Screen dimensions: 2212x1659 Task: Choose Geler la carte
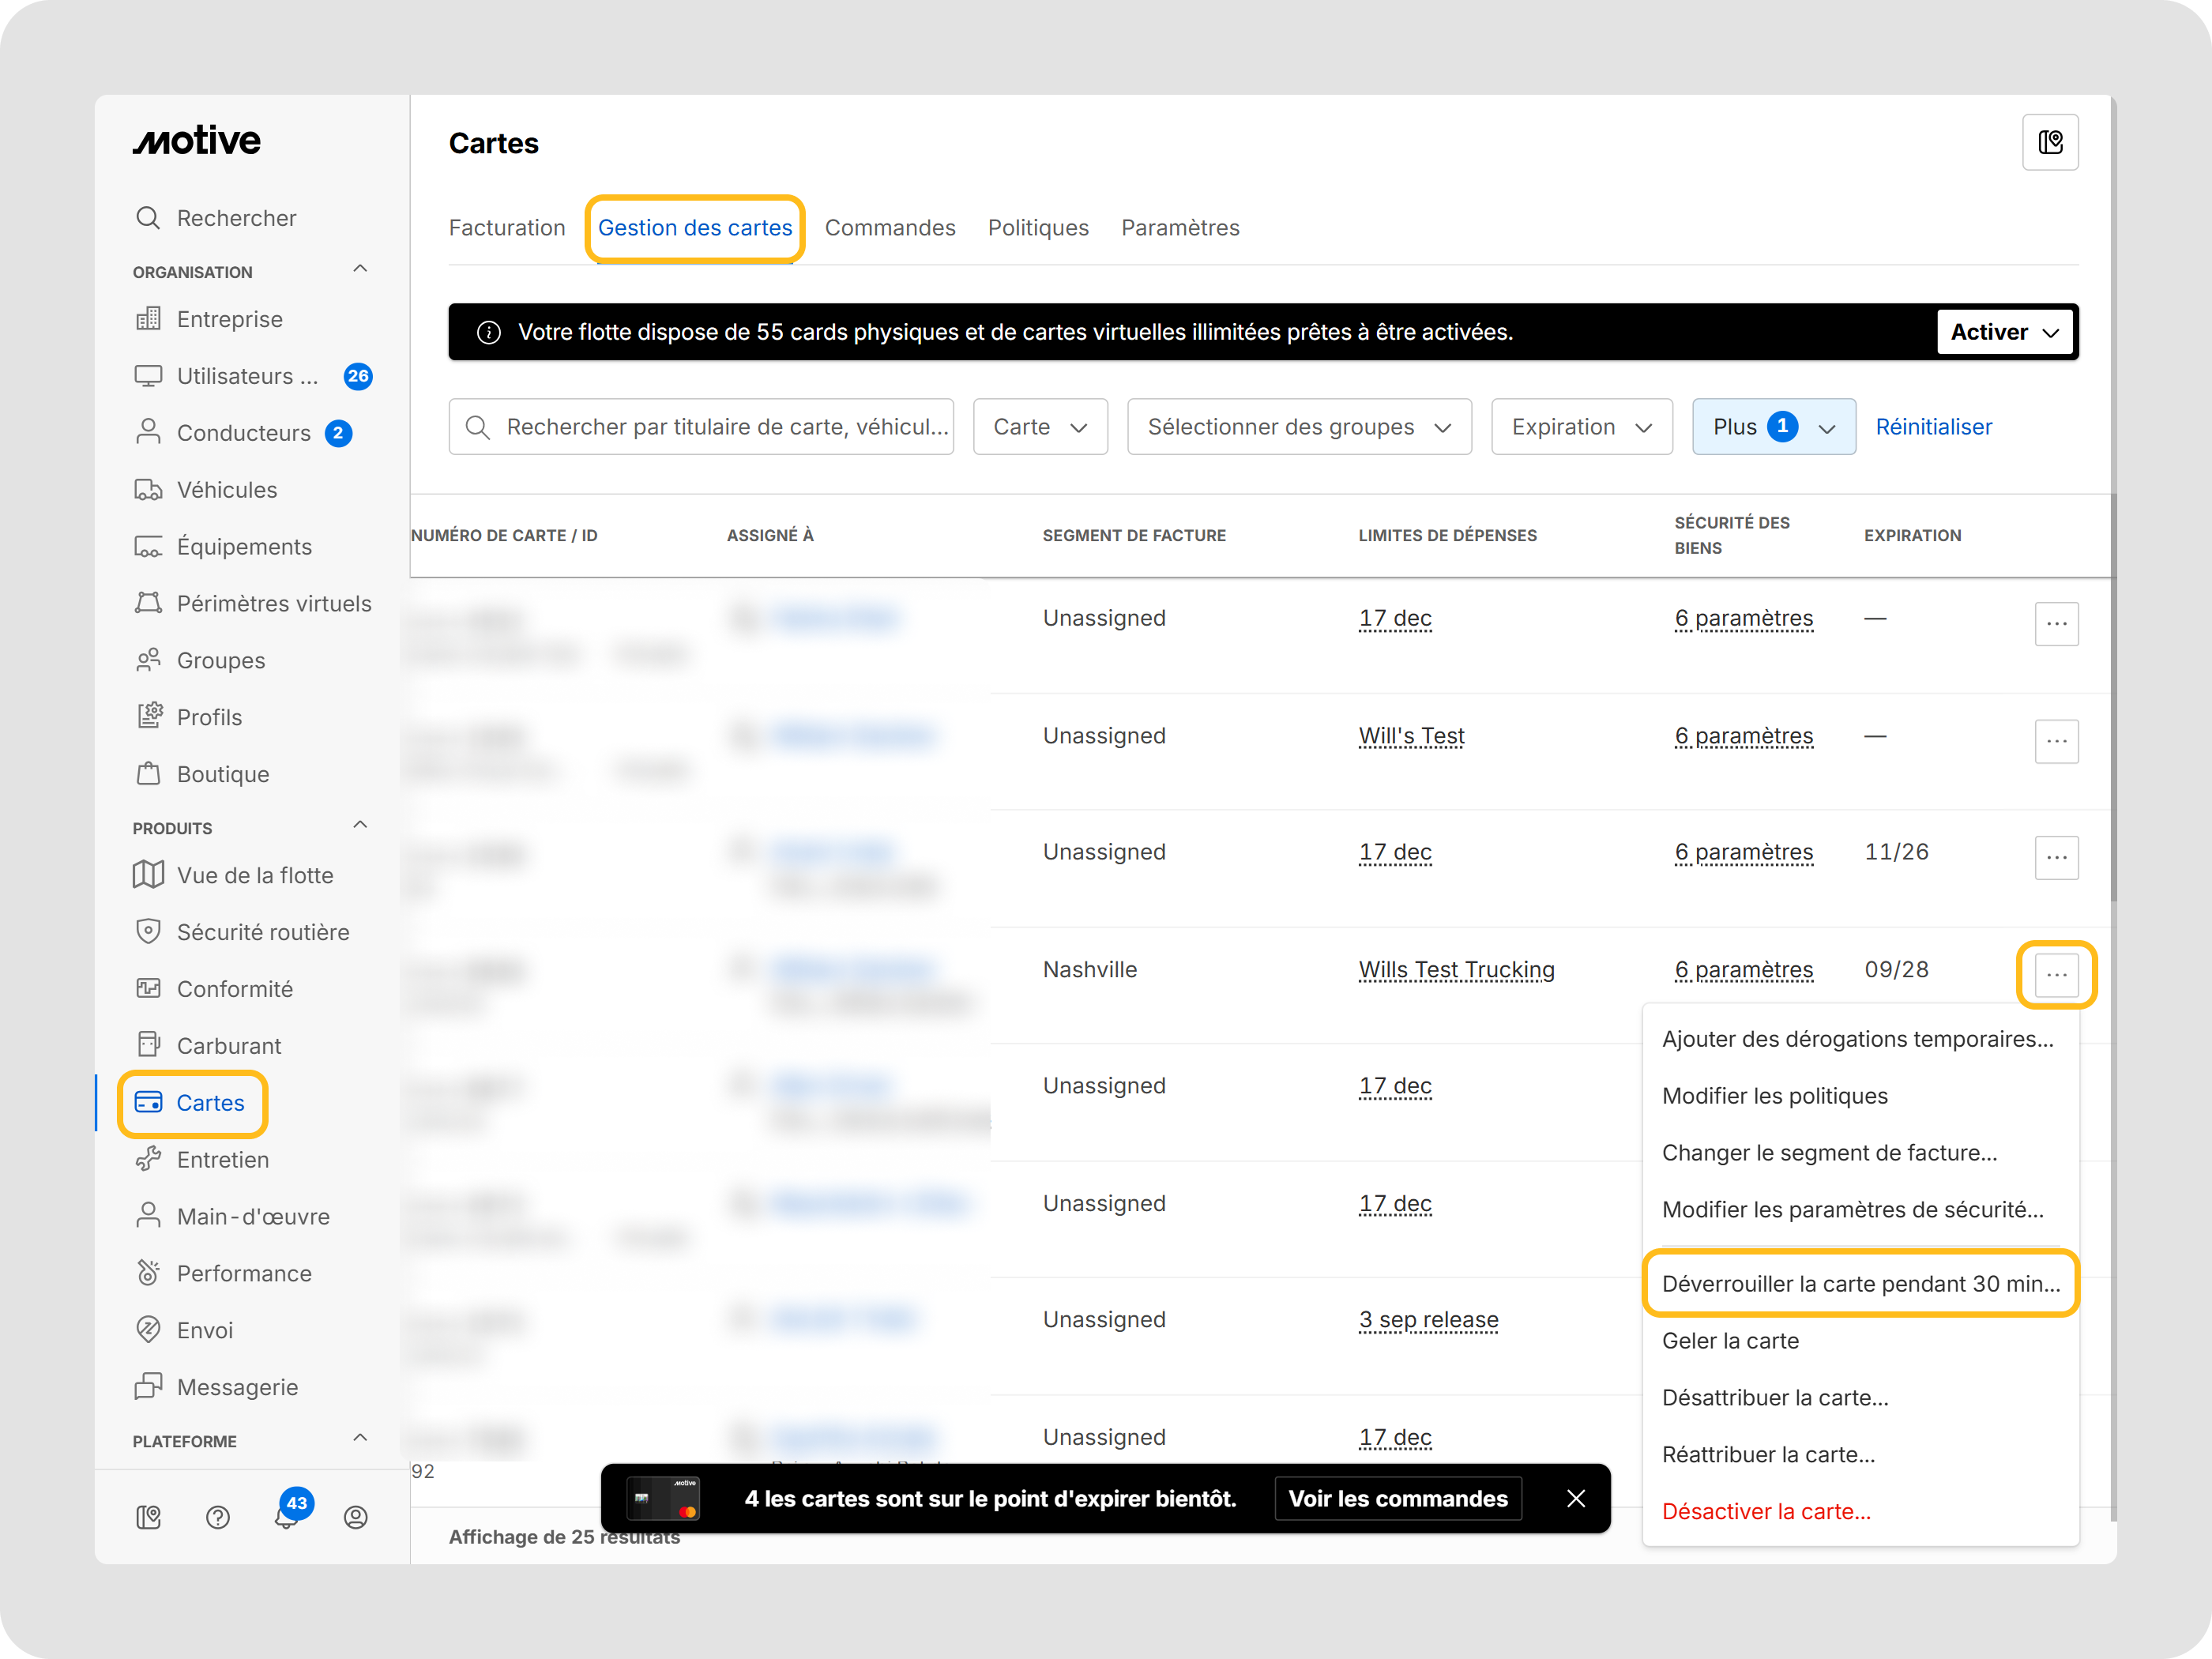point(1860,1342)
